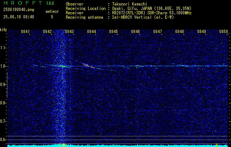This screenshot has width=231, height=147.
Task: Click the Receiver label
Action: [x=75, y=13]
